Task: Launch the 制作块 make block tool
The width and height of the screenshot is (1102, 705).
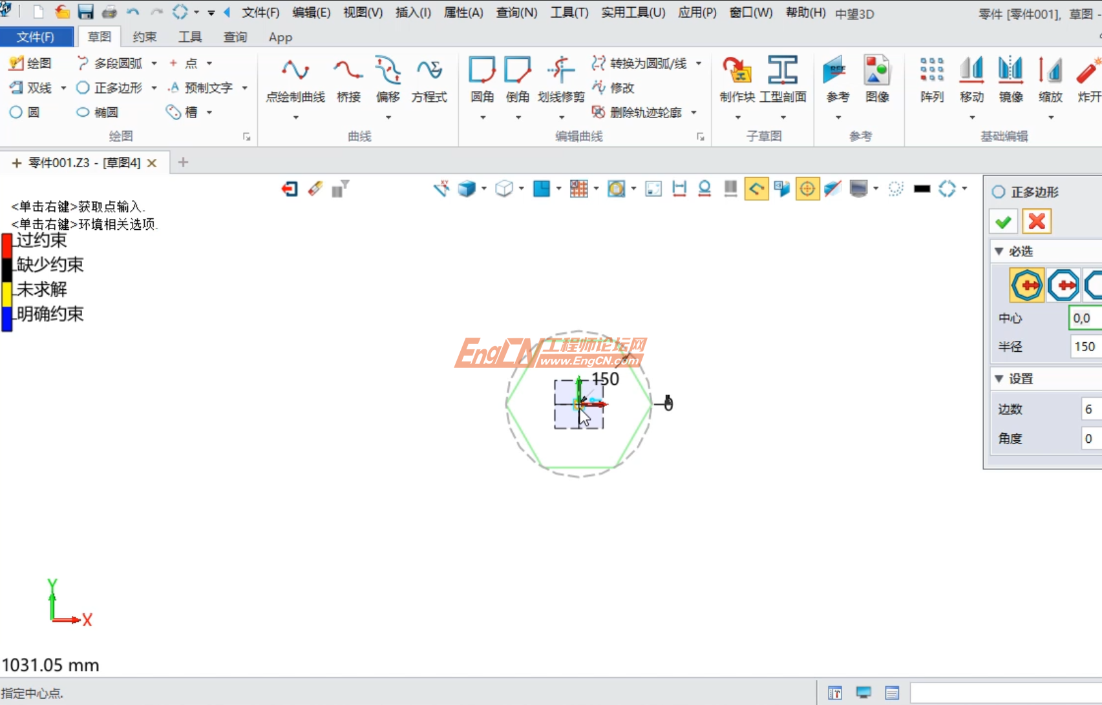Action: pos(736,81)
